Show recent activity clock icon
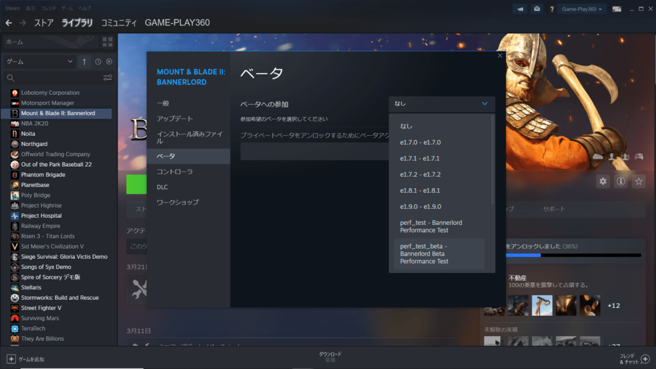The image size is (656, 369). coord(98,61)
